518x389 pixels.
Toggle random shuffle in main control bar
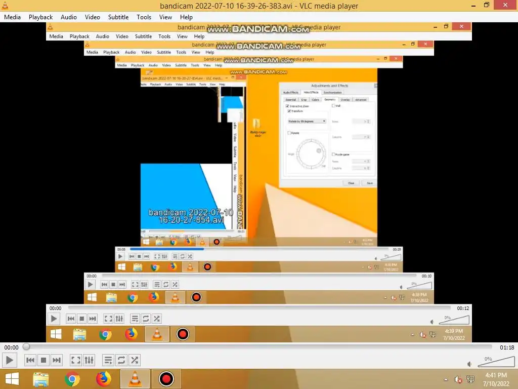point(135,360)
